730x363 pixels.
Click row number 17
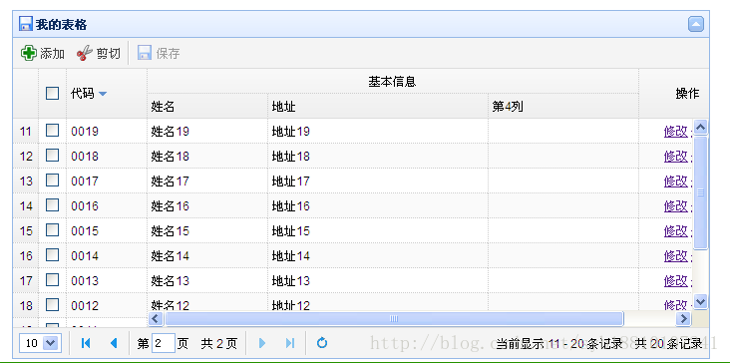26,281
